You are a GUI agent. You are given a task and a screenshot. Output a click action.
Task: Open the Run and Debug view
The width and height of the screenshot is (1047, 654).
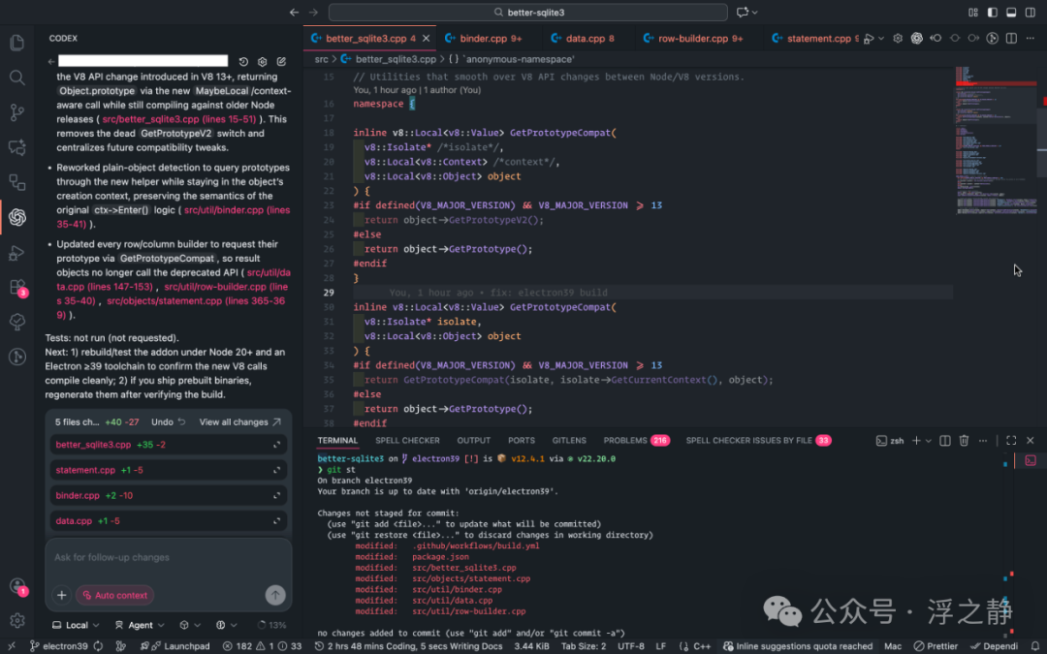[17, 252]
